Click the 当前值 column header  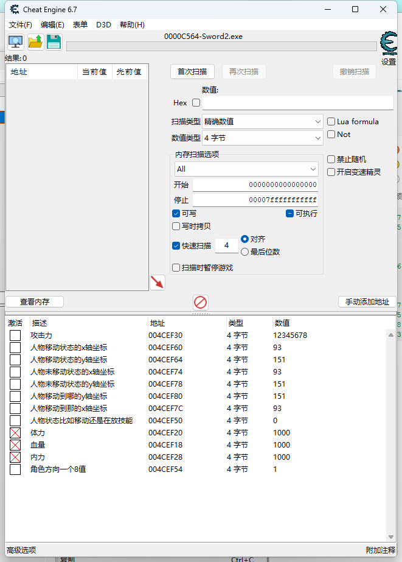coord(94,72)
